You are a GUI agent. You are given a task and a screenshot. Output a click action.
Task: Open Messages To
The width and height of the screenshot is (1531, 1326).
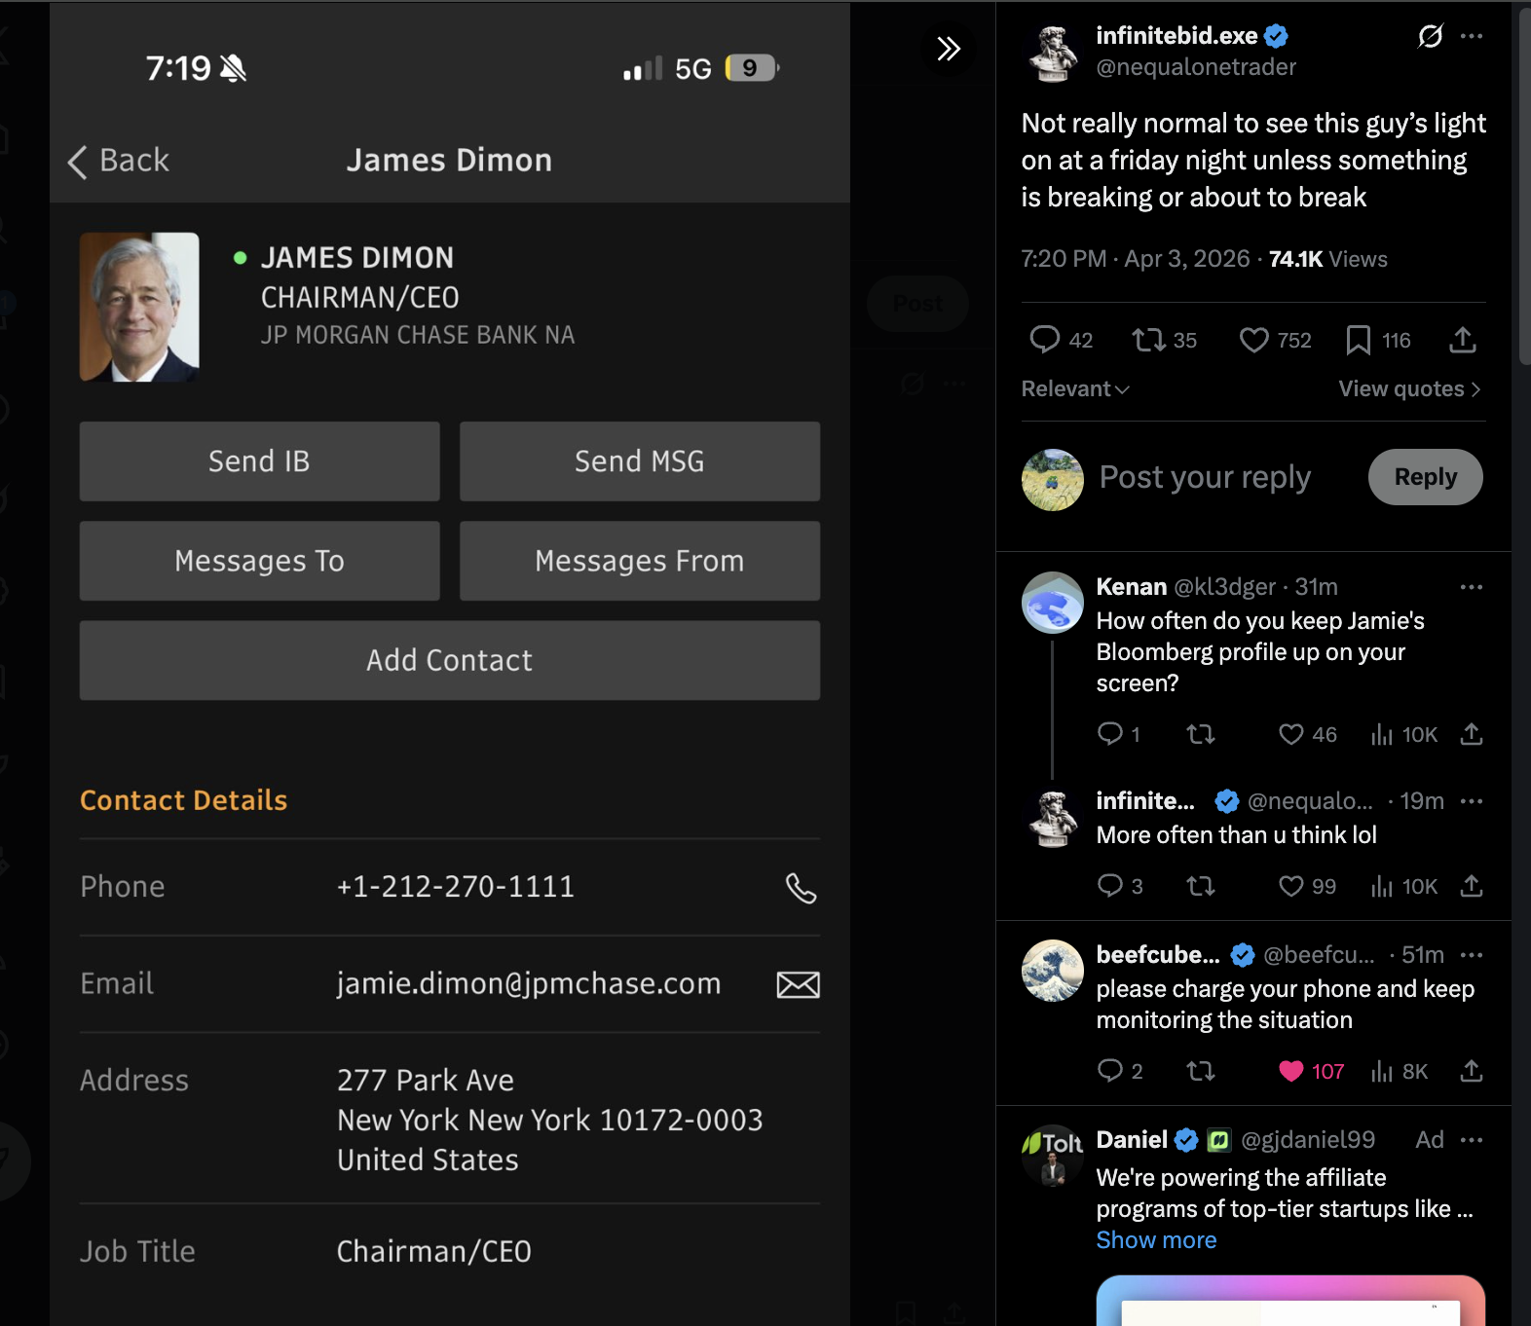[x=259, y=561]
